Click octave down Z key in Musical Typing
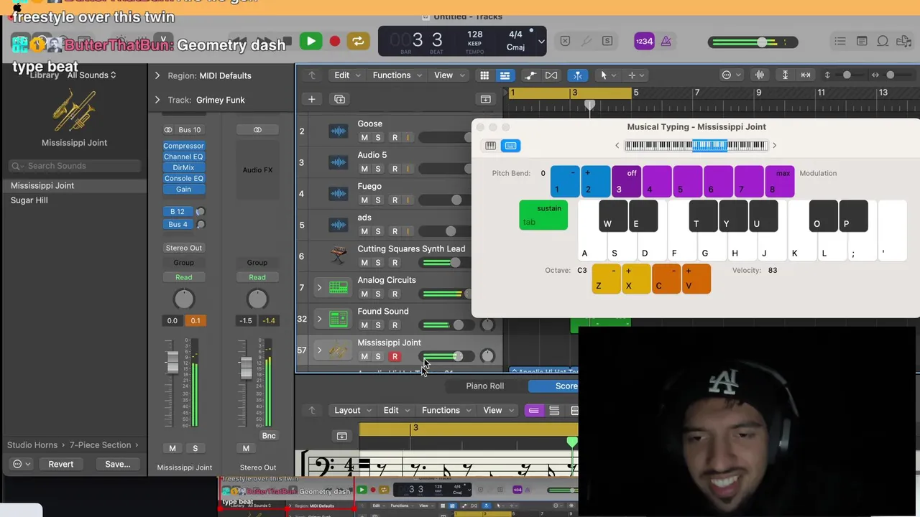920x517 pixels. pyautogui.click(x=606, y=279)
